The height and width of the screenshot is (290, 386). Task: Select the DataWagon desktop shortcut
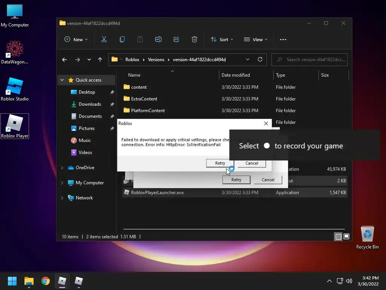tap(15, 52)
